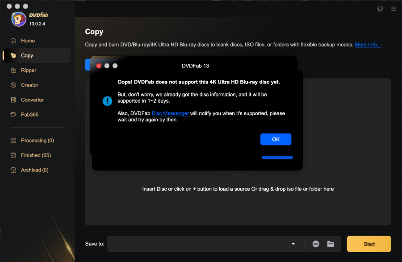The image size is (402, 262).
Task: Click the DVDFab monkey logo icon
Action: pos(18,19)
